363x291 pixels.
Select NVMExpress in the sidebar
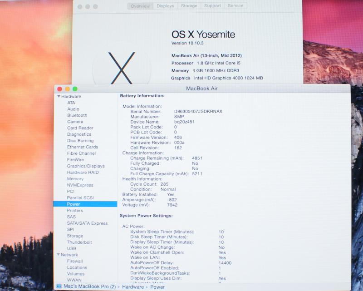click(x=80, y=185)
